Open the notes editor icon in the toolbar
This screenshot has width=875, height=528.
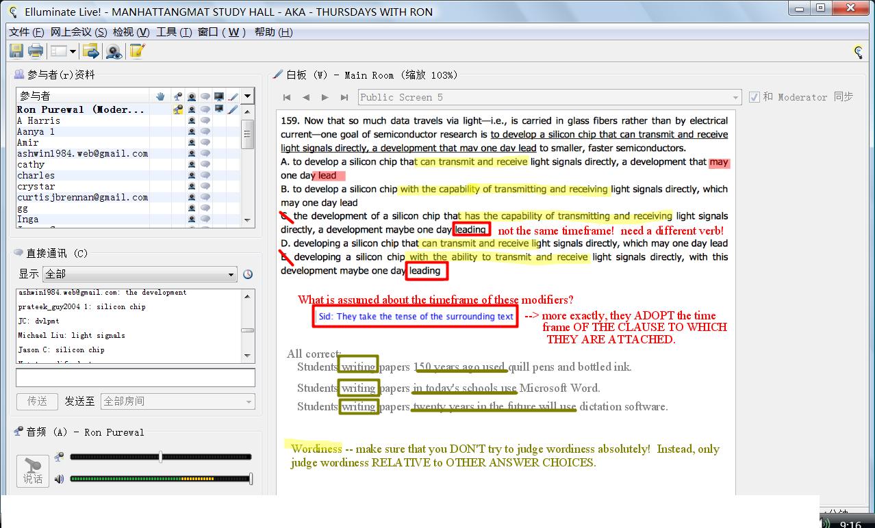pos(137,51)
